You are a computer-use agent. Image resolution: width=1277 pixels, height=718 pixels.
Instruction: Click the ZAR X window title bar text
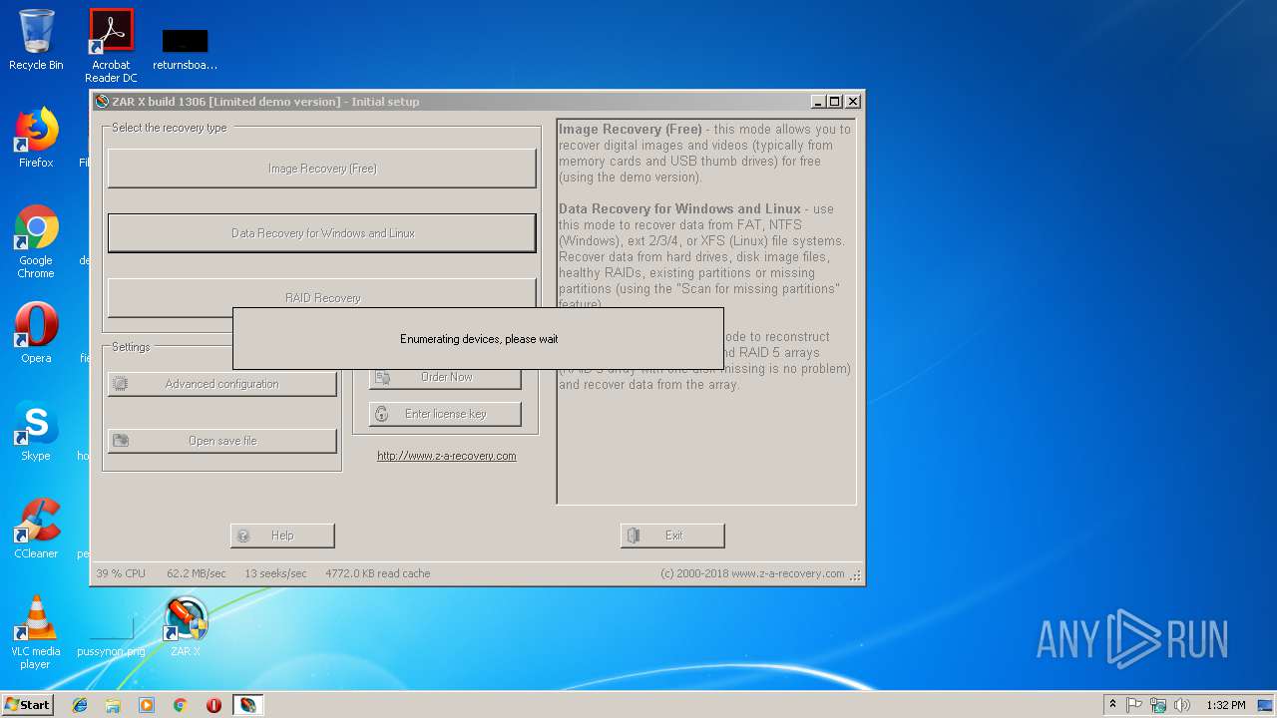pyautogui.click(x=265, y=102)
